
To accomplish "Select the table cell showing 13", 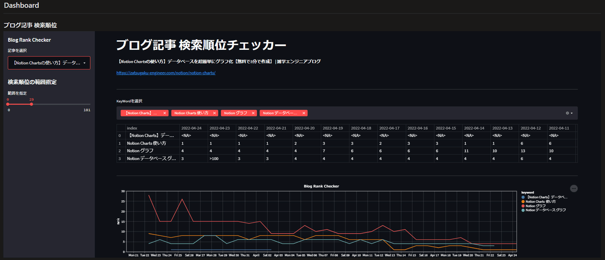I will pos(532,151).
